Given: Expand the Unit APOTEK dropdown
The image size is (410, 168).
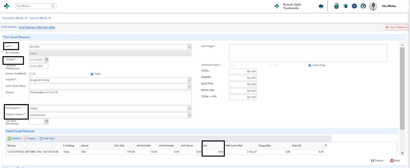Looking at the screenshot, I should (189, 47).
